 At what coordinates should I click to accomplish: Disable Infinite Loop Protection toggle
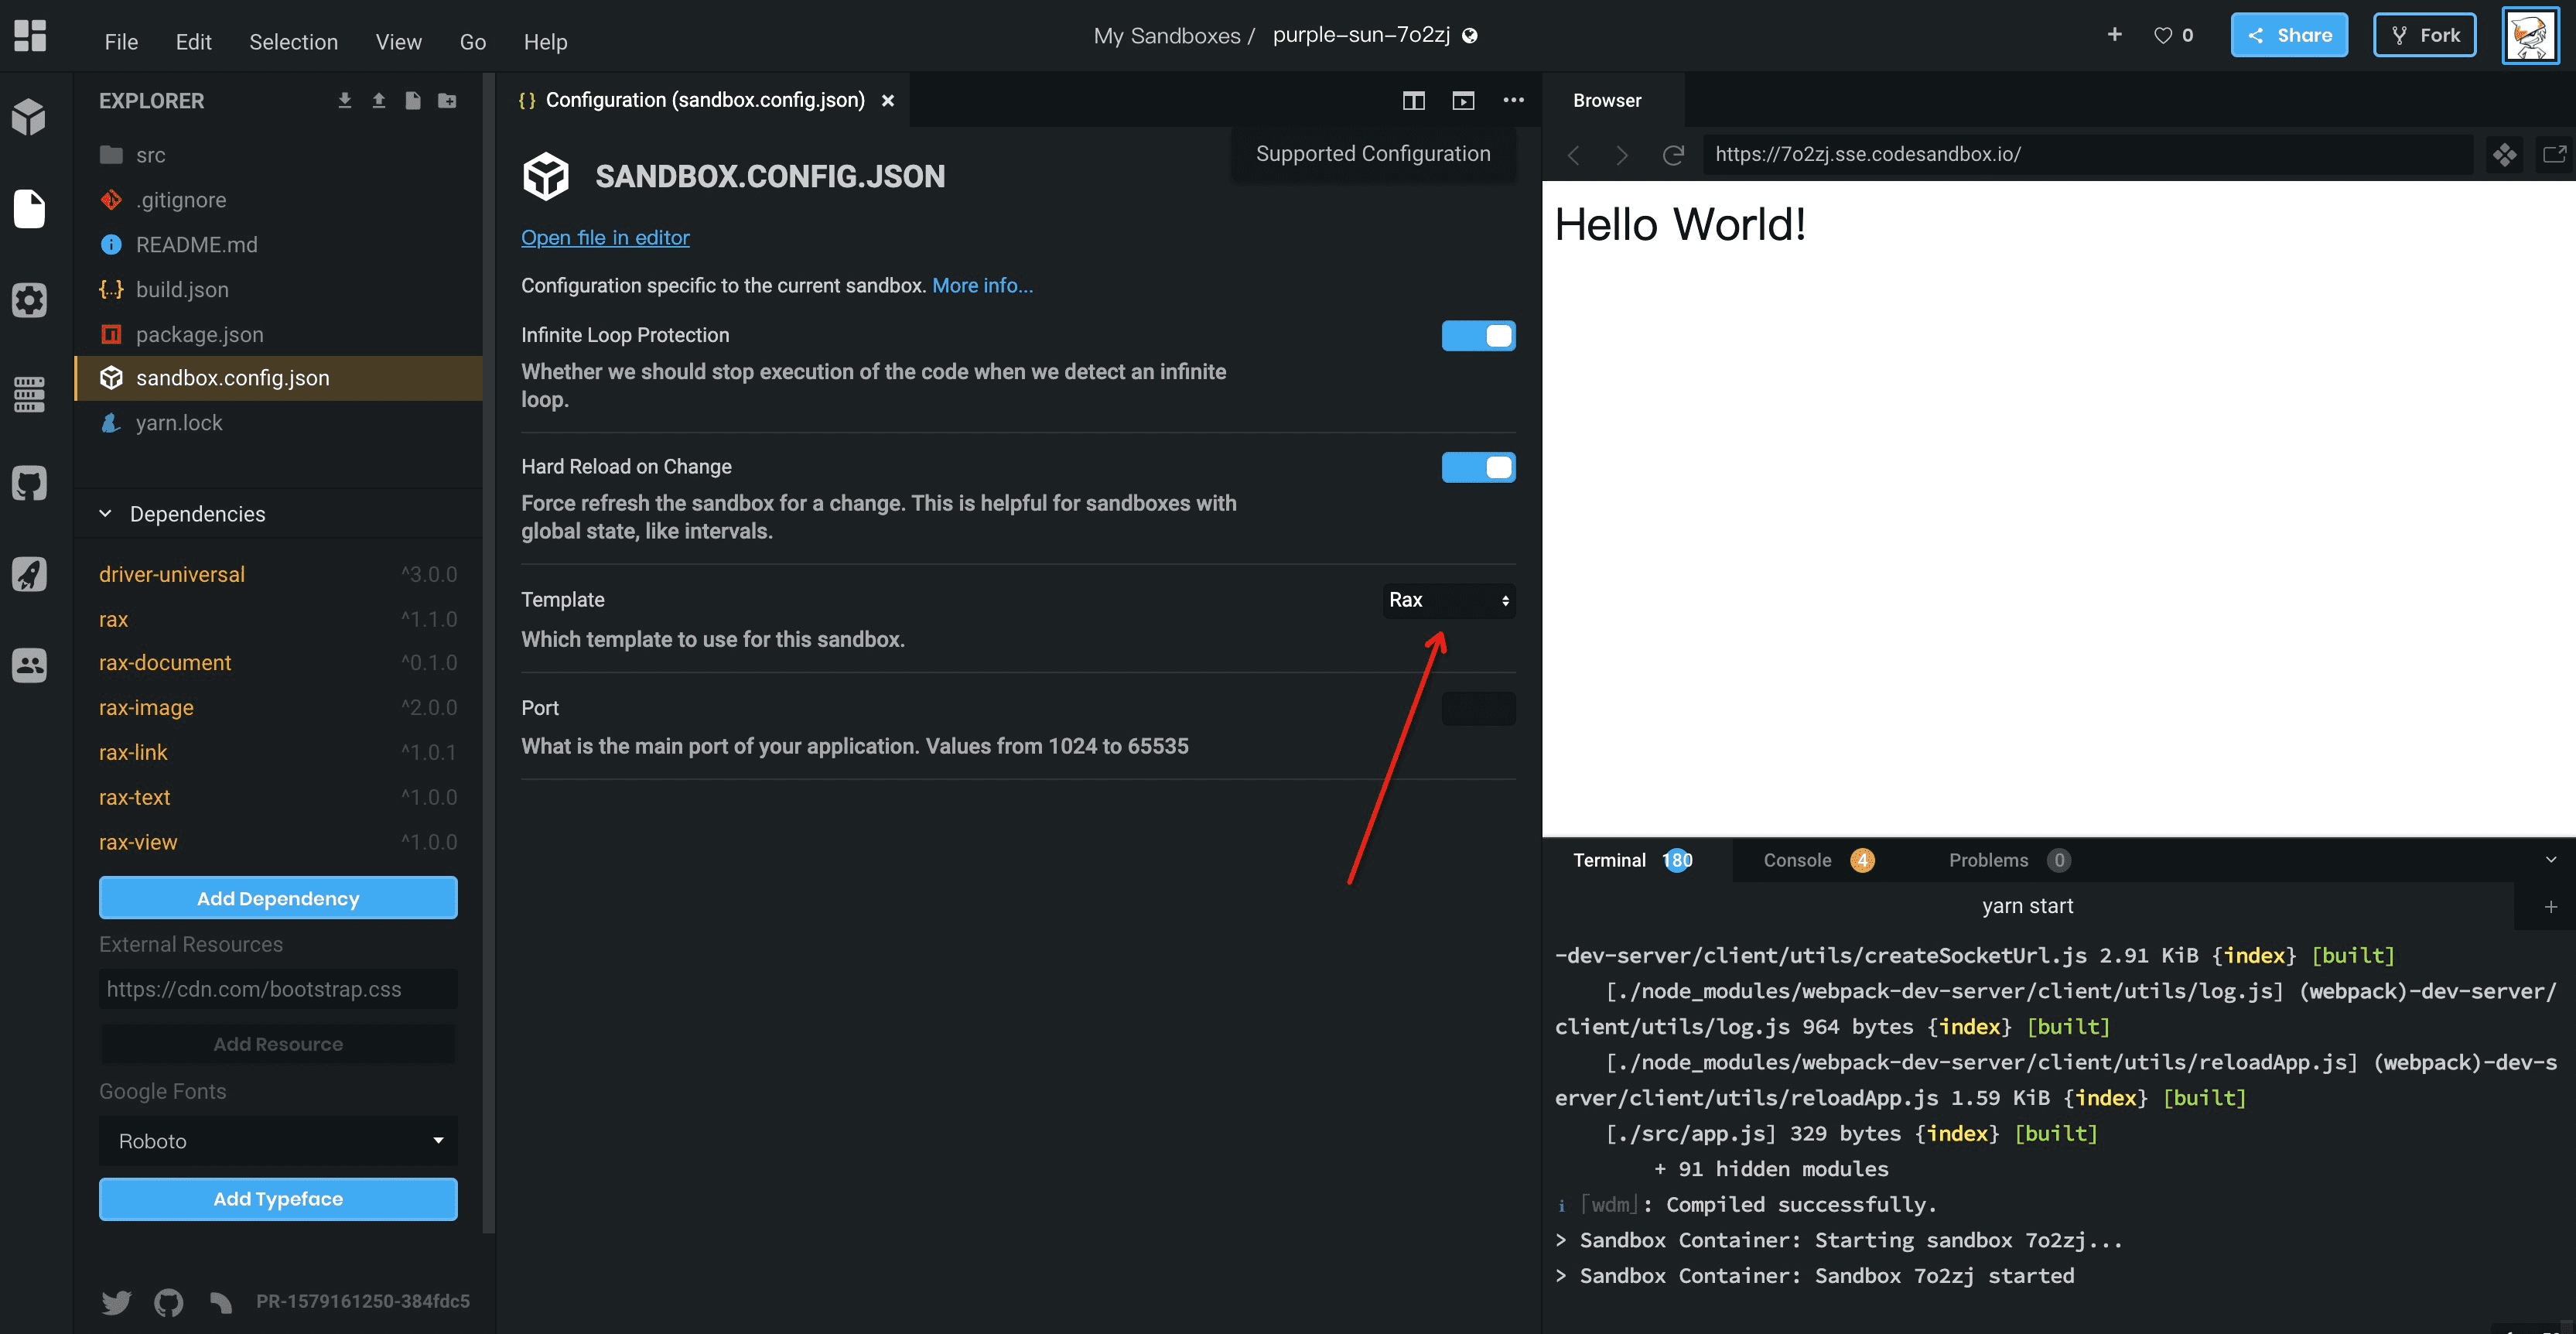tap(1478, 336)
